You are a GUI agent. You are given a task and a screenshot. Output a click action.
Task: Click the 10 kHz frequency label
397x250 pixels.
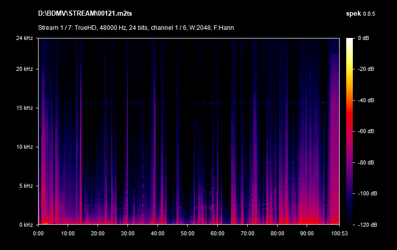point(25,147)
